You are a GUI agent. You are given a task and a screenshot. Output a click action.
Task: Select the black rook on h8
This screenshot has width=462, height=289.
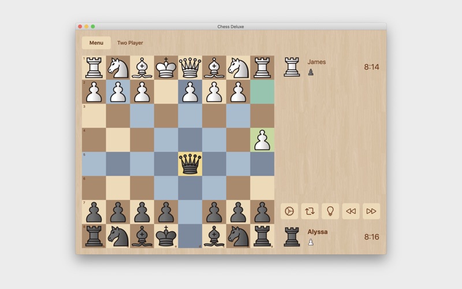coord(94,236)
